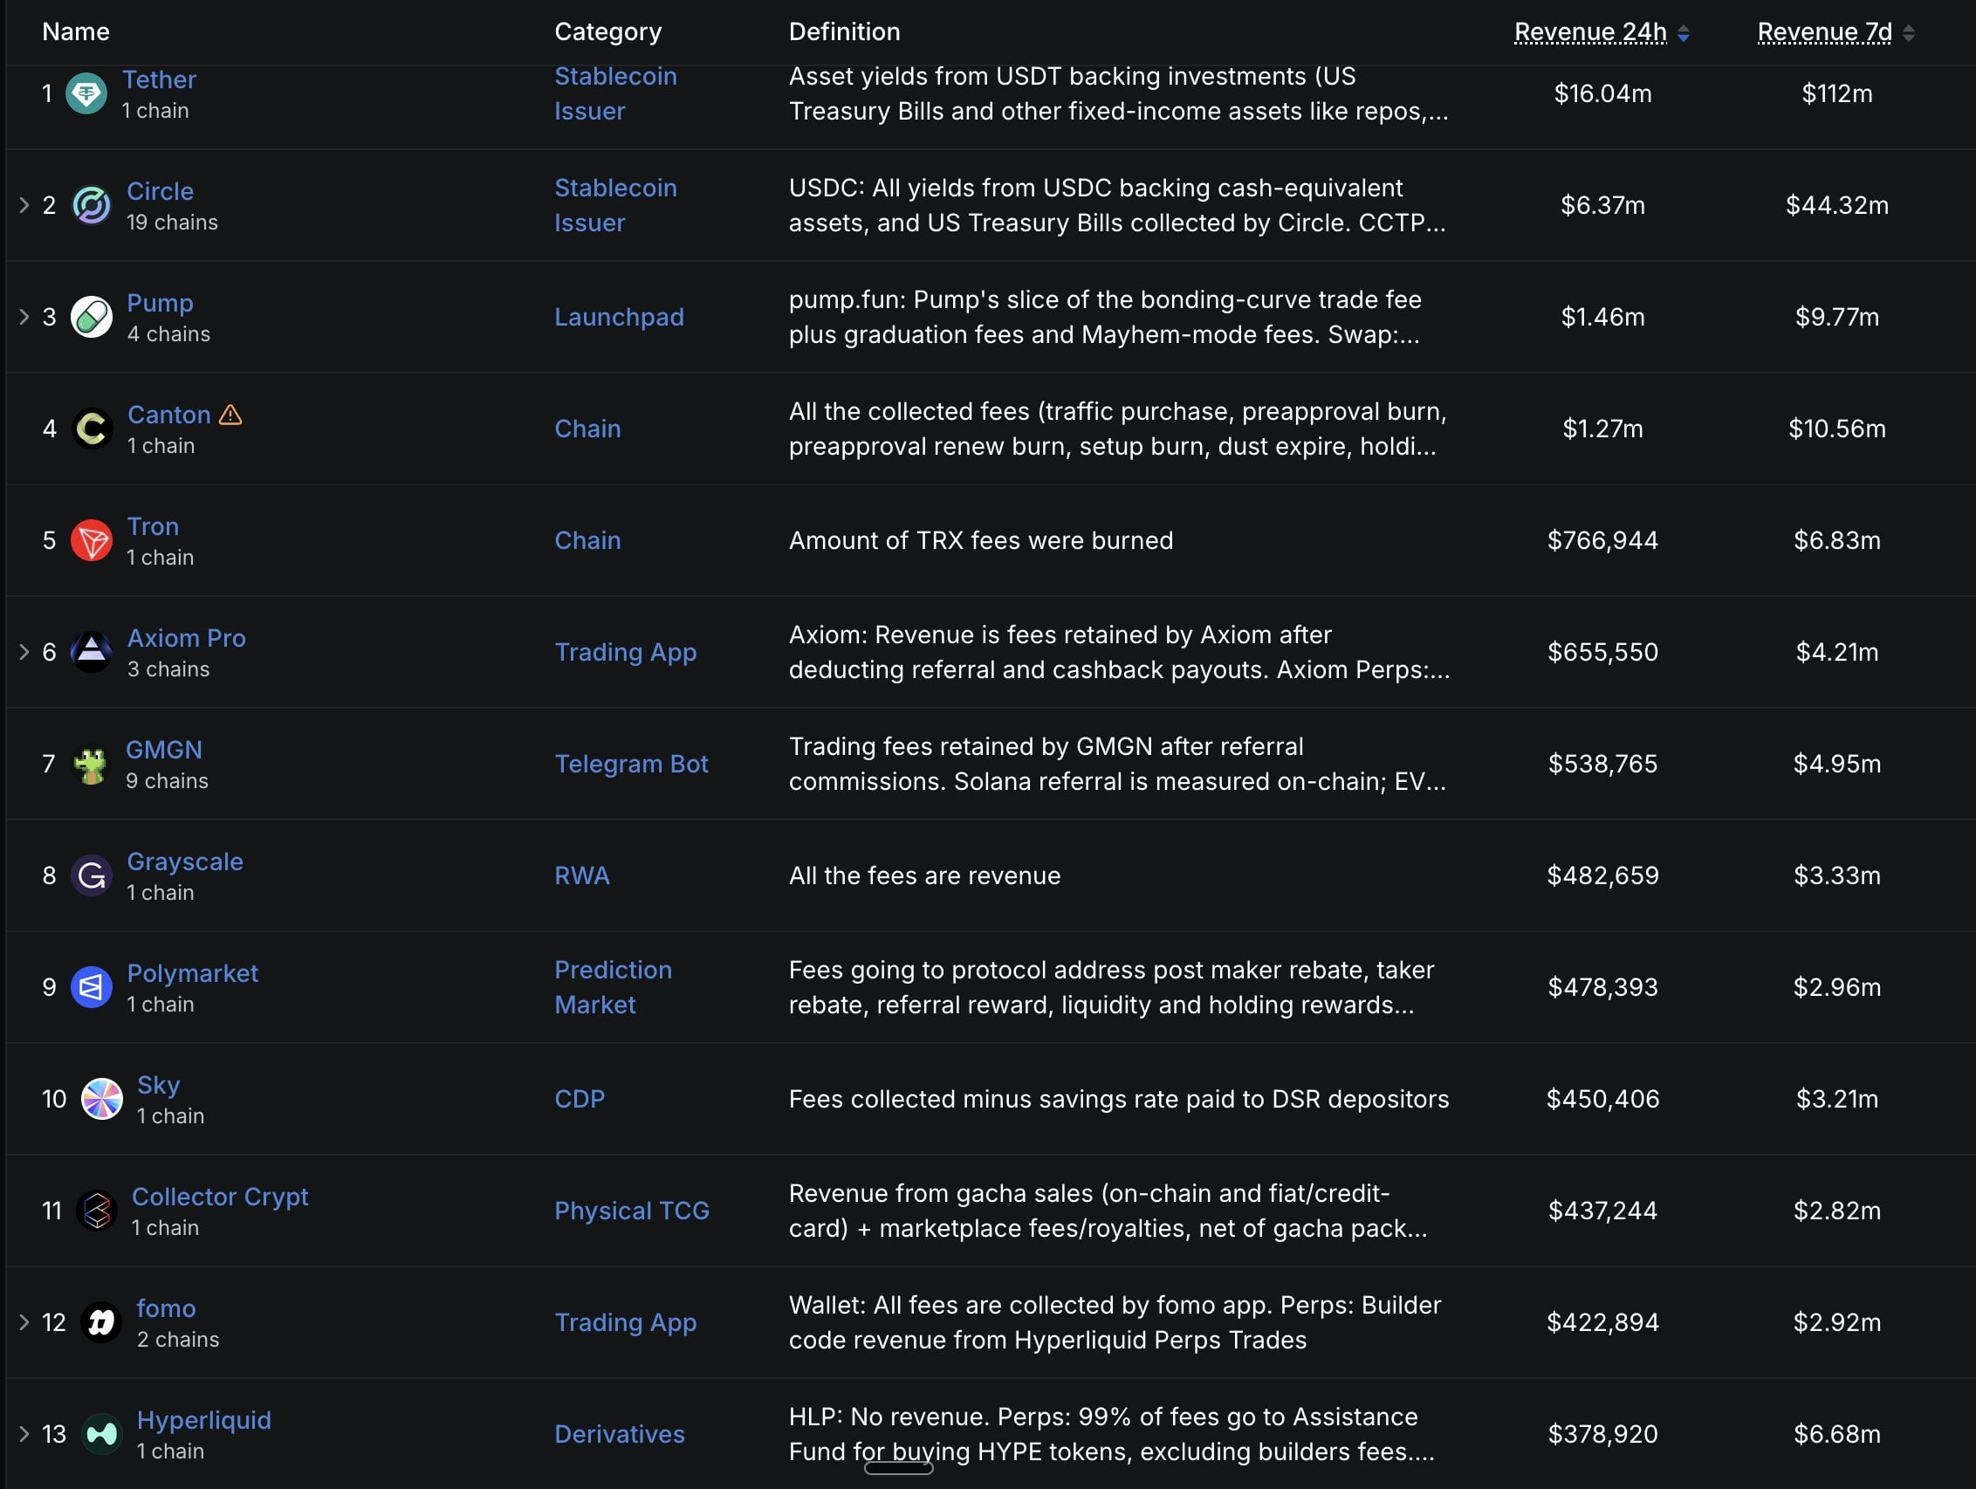Click the Category column header
1976x1489 pixels.
607,32
